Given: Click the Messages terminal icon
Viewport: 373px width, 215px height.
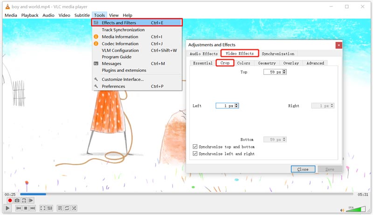Looking at the screenshot, I should 96,63.
